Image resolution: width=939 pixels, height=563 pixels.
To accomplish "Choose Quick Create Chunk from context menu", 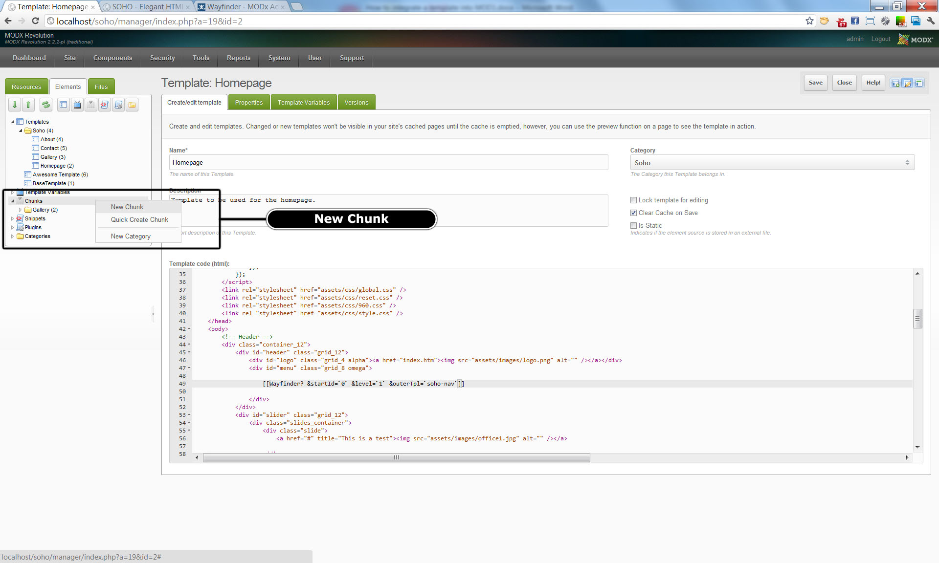I will pyautogui.click(x=139, y=219).
